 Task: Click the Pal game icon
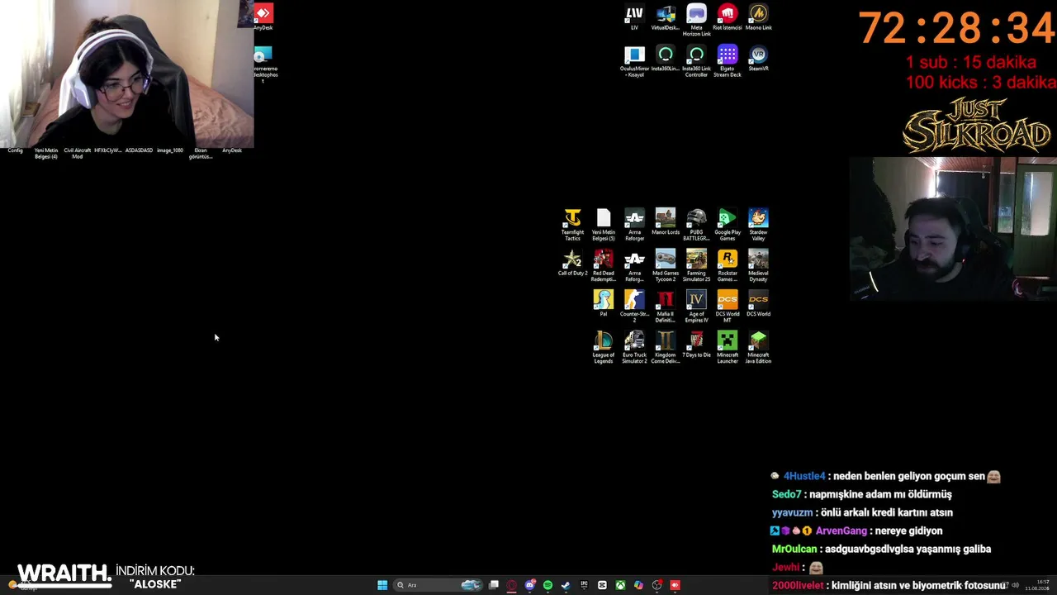(604, 303)
